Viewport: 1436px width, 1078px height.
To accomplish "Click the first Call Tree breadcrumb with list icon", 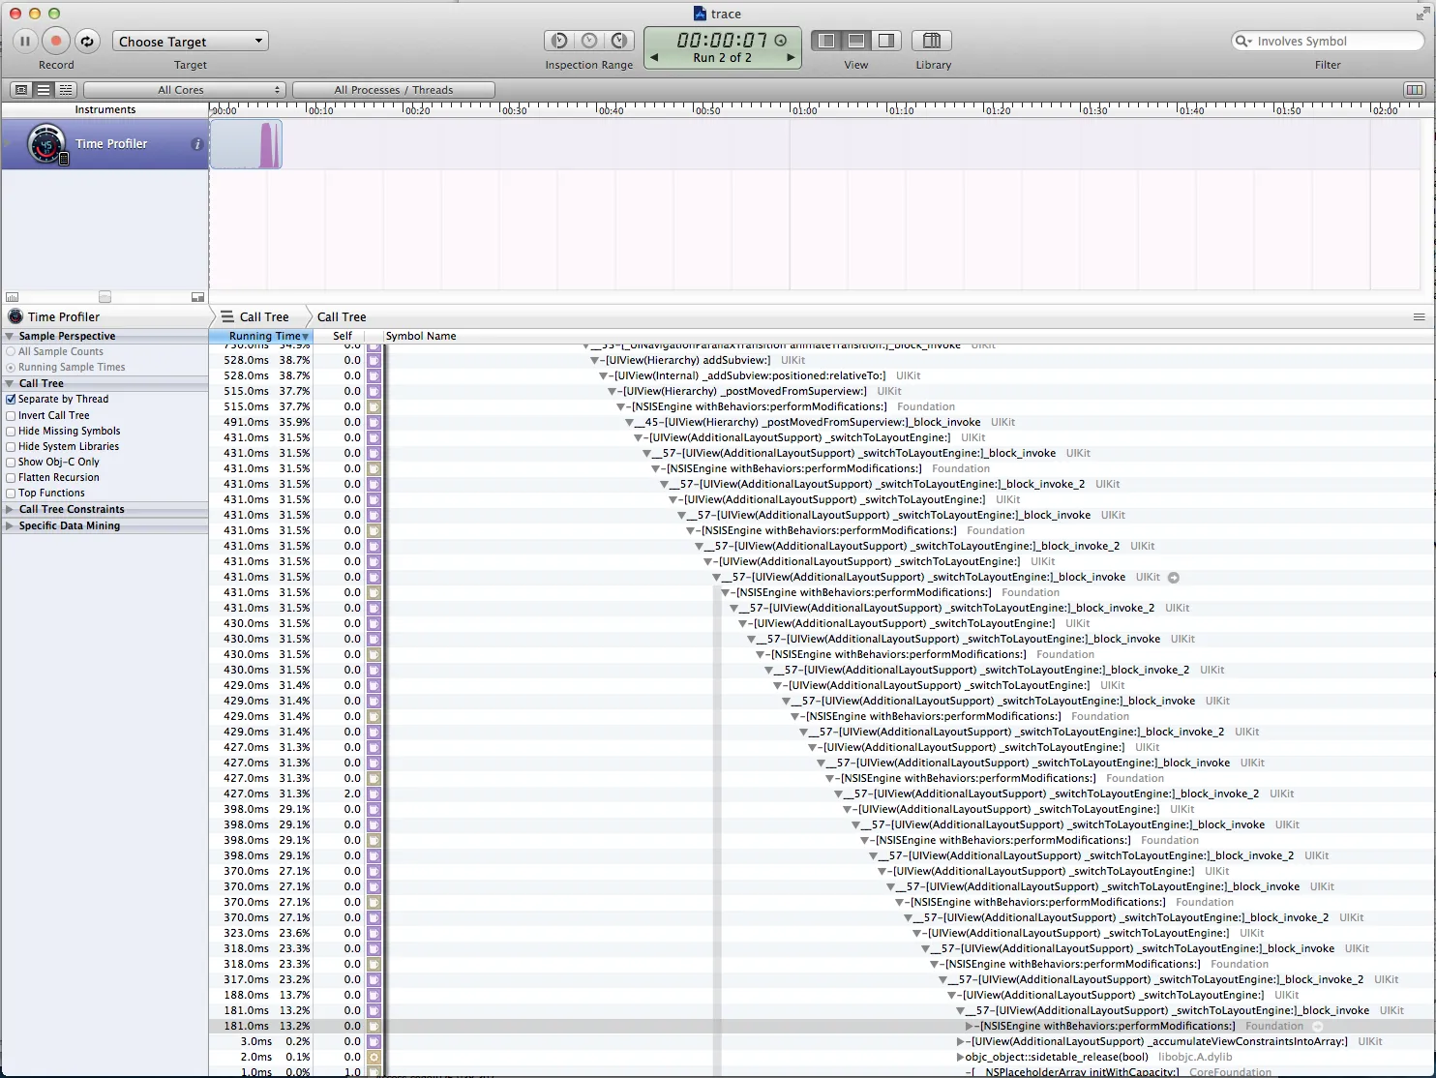I will tap(255, 316).
